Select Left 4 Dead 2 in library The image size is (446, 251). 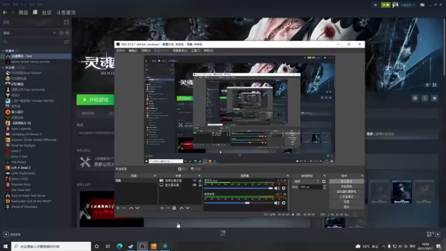21,168
